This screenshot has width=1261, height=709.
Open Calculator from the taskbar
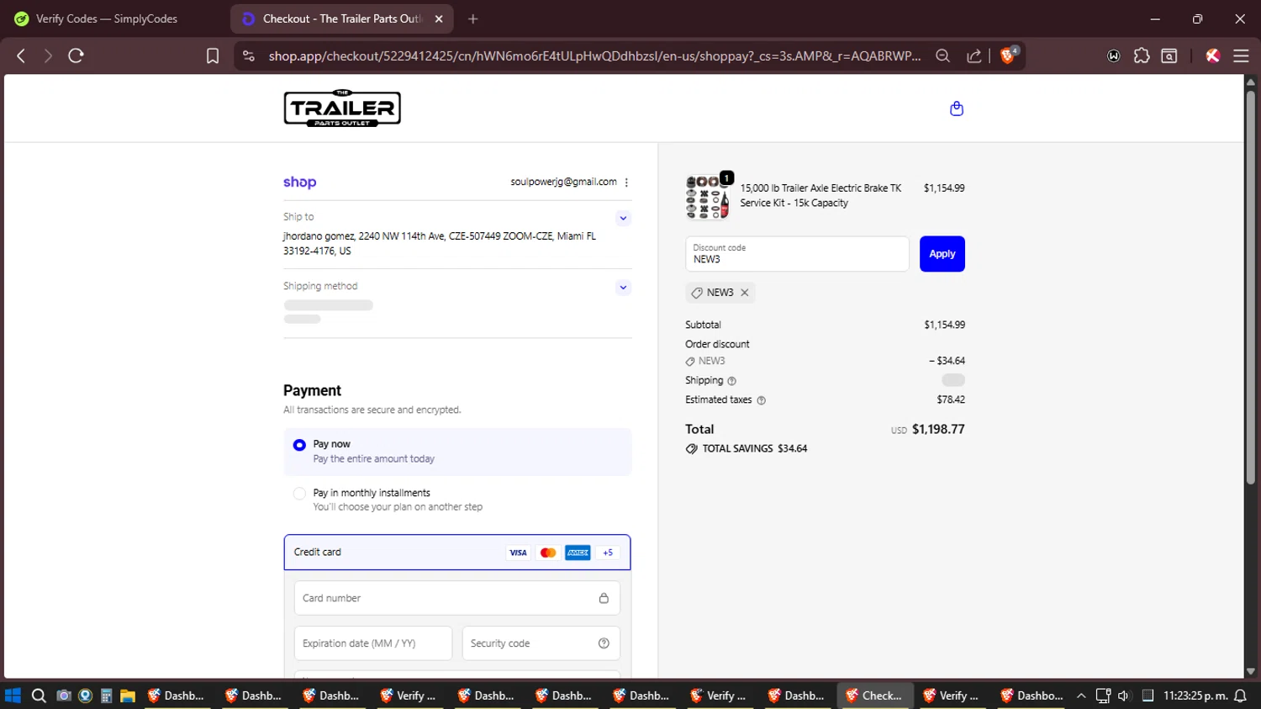coord(106,696)
